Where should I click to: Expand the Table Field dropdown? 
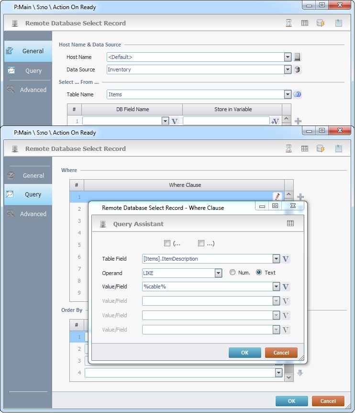click(276, 259)
